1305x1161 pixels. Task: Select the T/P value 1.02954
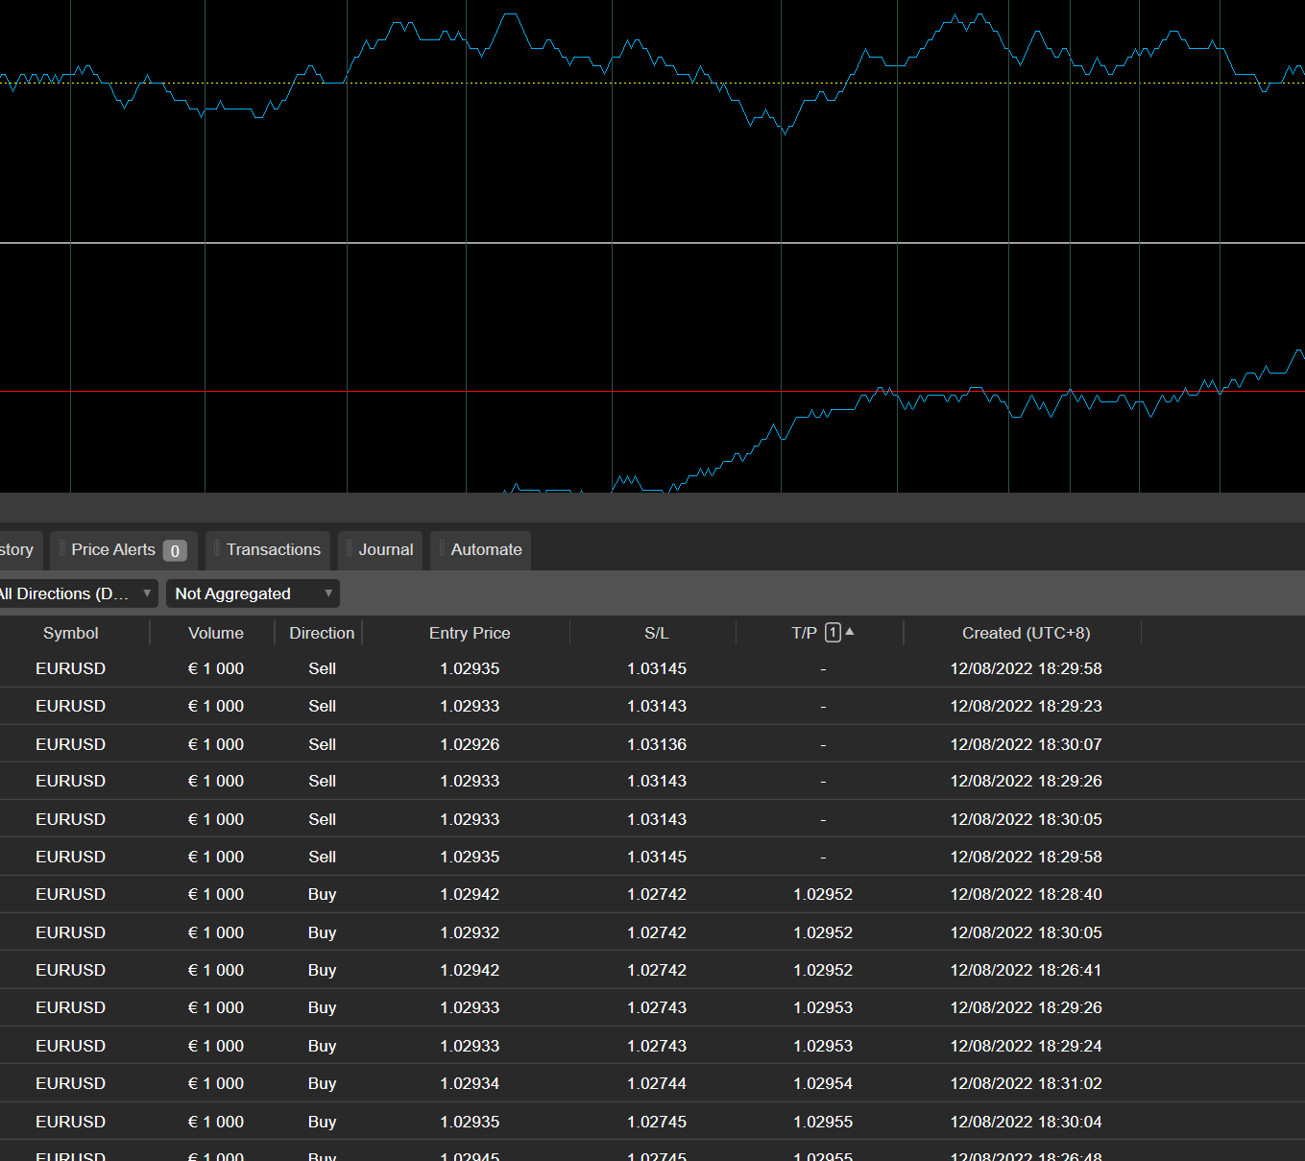pos(823,1083)
